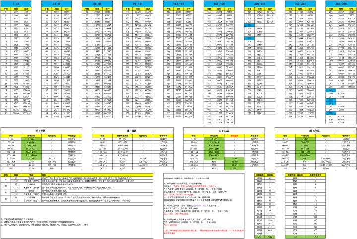Select the blue "265-299" level range header
Viewport: 357px width, 239px height.
click(x=341, y=4)
